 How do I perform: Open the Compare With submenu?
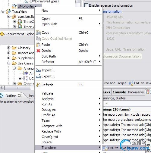point(68,126)
